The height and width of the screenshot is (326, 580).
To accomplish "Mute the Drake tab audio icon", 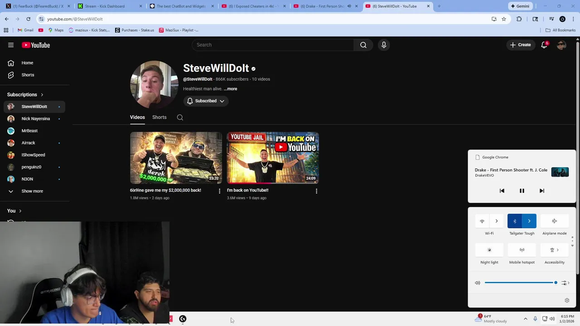I will (349, 6).
